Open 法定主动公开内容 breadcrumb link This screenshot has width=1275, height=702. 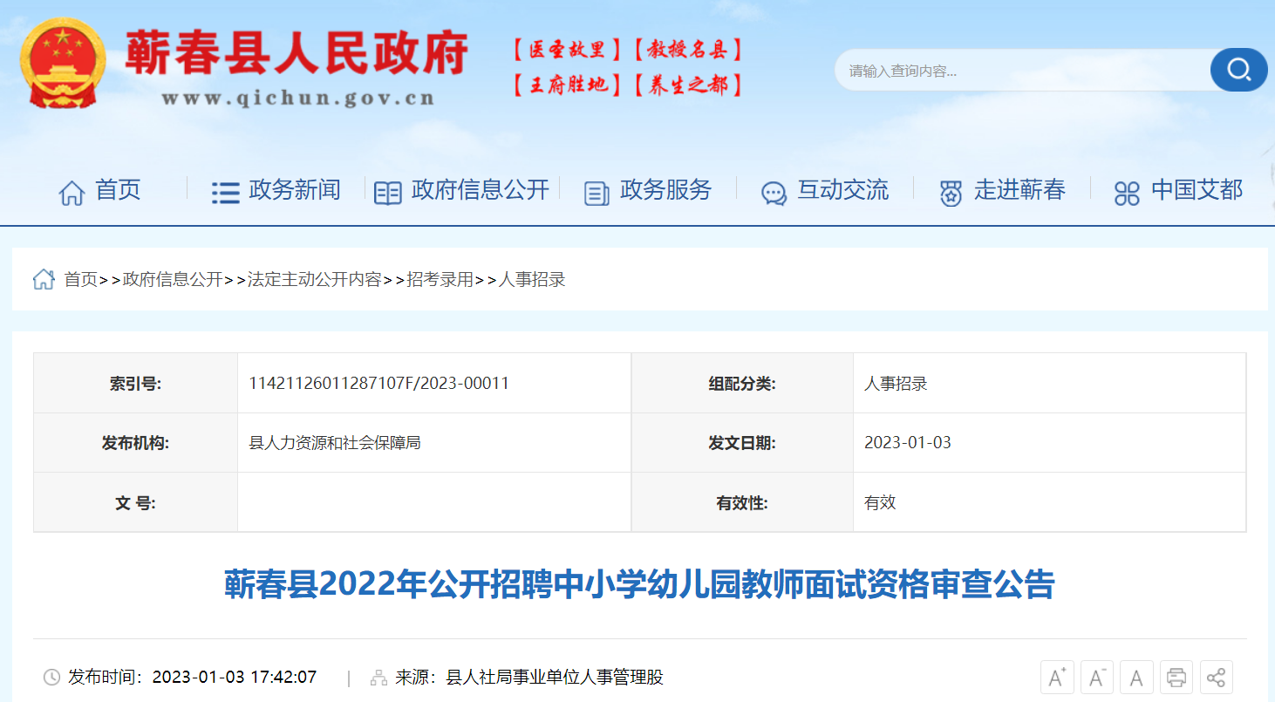coord(315,280)
